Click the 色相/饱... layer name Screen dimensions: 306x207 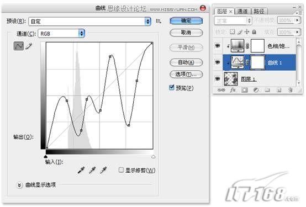click(278, 46)
